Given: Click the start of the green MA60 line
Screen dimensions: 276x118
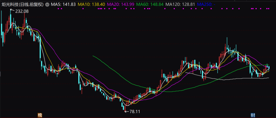Looking at the screenshot, I should tap(93, 56).
